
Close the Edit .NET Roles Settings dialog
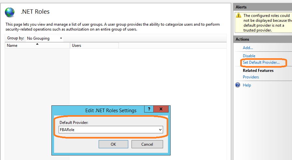161,110
